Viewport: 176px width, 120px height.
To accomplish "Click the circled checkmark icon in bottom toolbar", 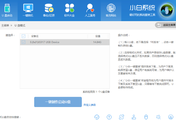I will click(x=97, y=117).
